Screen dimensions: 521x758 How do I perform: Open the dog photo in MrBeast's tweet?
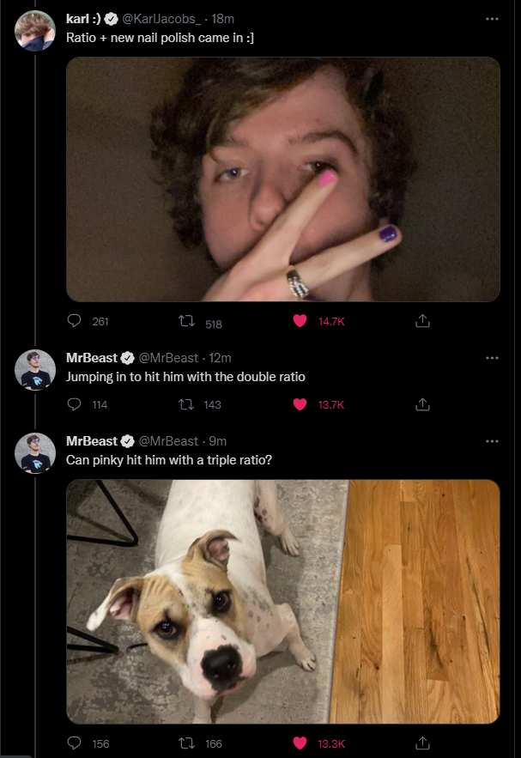[x=283, y=601]
